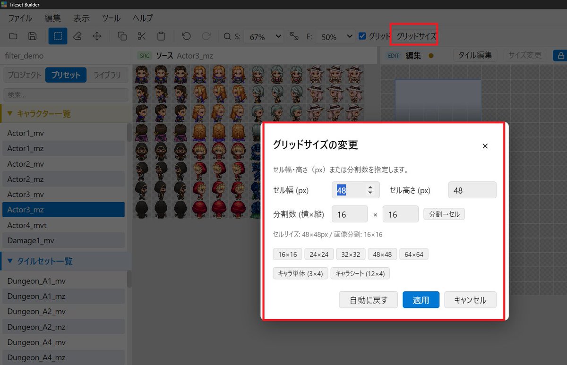Click the redo arrow icon
567x365 pixels.
coord(206,36)
